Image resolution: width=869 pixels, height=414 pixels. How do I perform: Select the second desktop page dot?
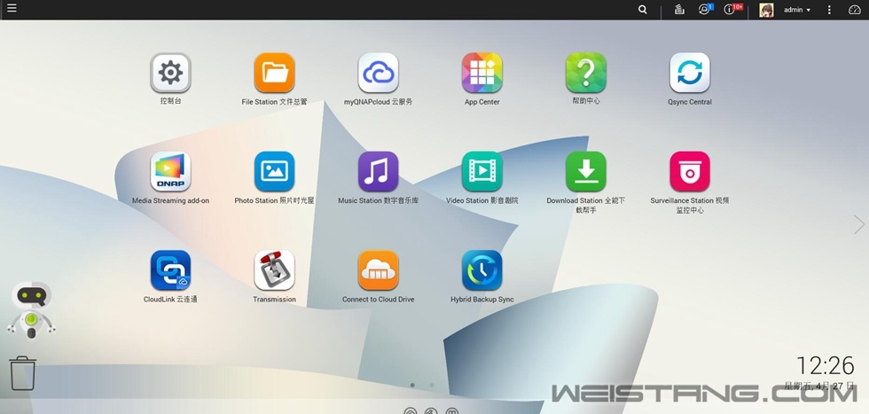432,385
